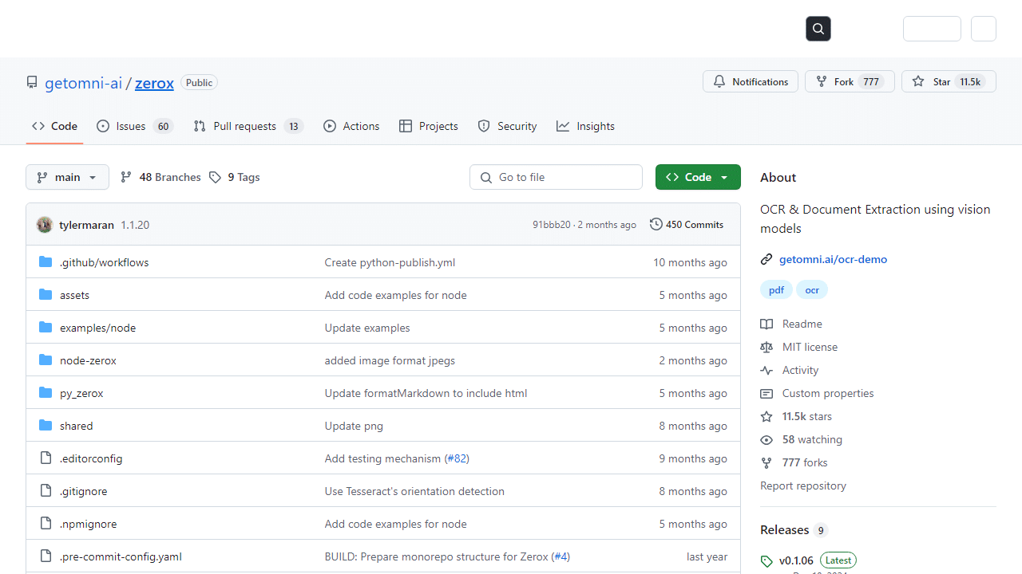Open commit hash 91bbb20

click(552, 225)
